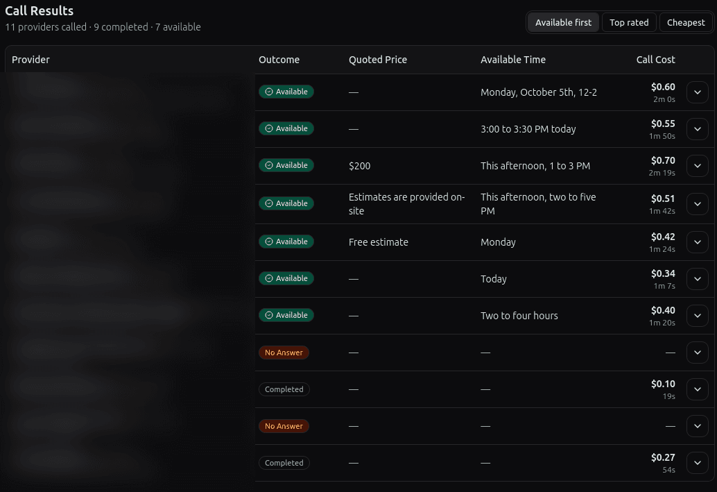The width and height of the screenshot is (717, 492).
Task: Click the $0.60 call cost
Action: [x=663, y=87]
